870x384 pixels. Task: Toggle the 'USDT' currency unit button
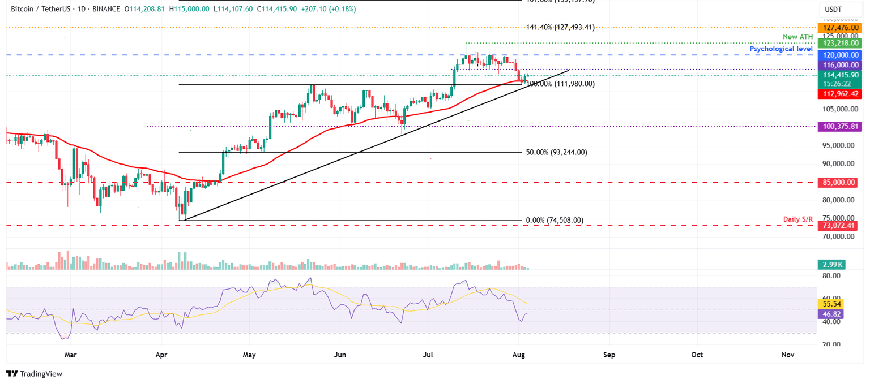click(x=840, y=9)
